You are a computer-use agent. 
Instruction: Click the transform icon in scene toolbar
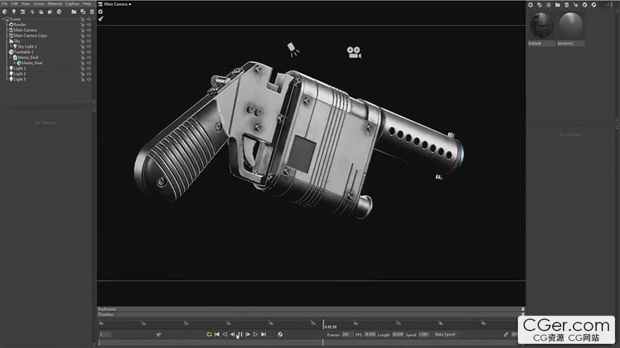32,12
